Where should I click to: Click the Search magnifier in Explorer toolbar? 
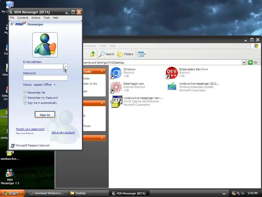[102, 54]
